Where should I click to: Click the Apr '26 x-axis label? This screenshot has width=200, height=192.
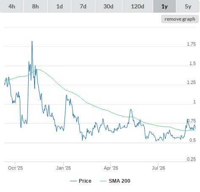tap(111, 168)
